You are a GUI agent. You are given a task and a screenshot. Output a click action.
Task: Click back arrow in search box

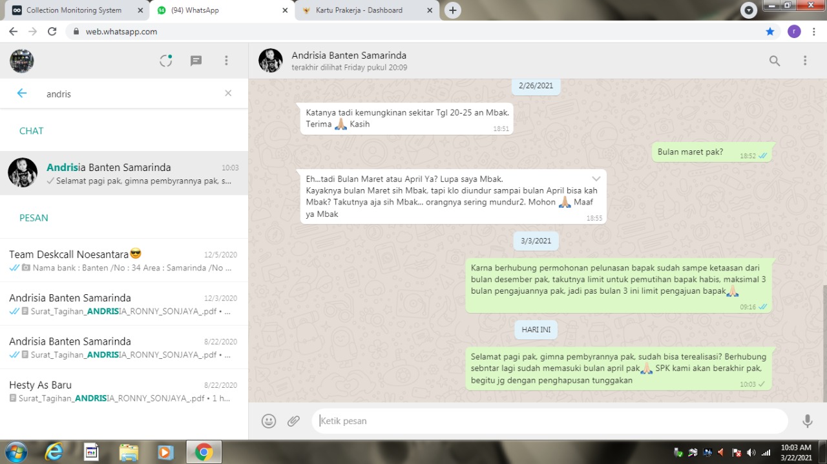coord(22,94)
